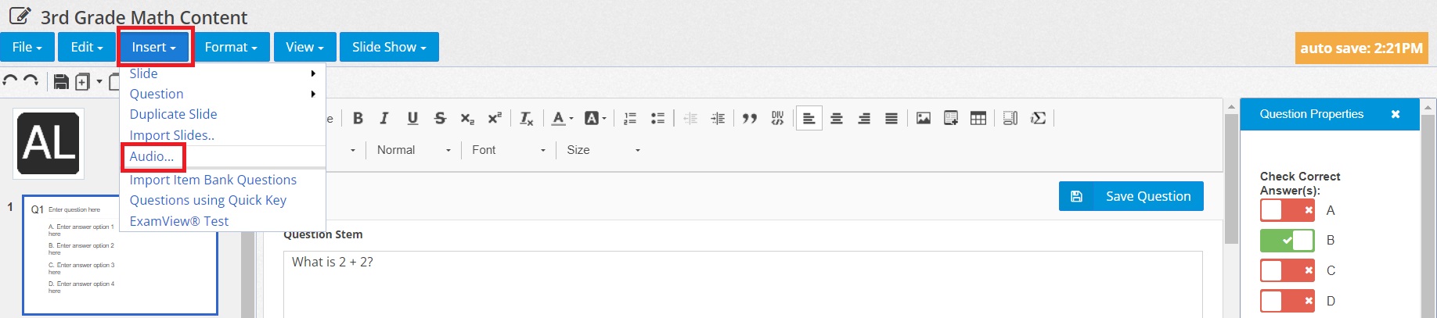This screenshot has width=1437, height=318.
Task: Click the Question Stem text field
Action: click(742, 284)
